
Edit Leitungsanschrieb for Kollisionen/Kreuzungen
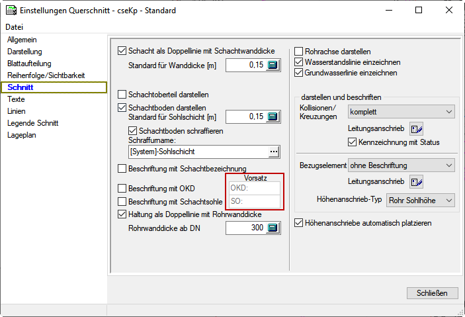click(416, 128)
